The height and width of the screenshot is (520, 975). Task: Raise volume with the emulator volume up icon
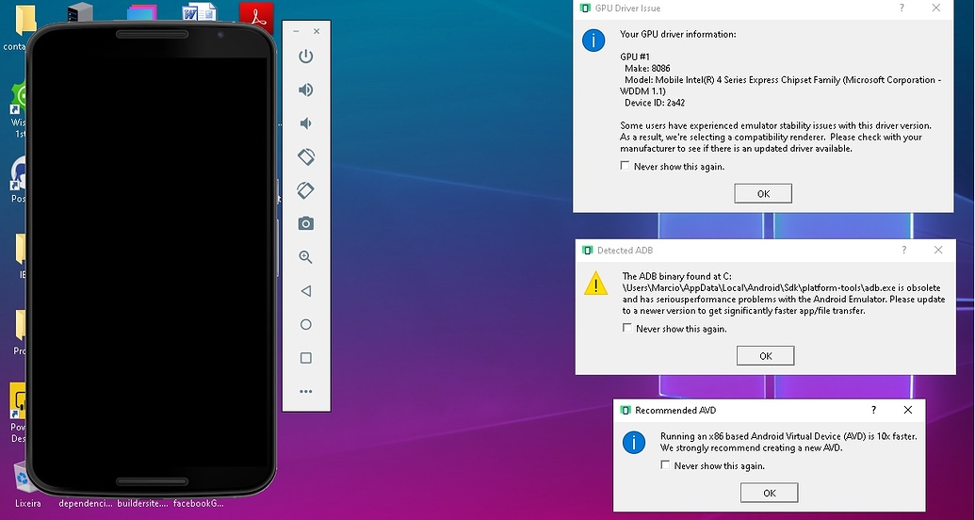tap(305, 90)
